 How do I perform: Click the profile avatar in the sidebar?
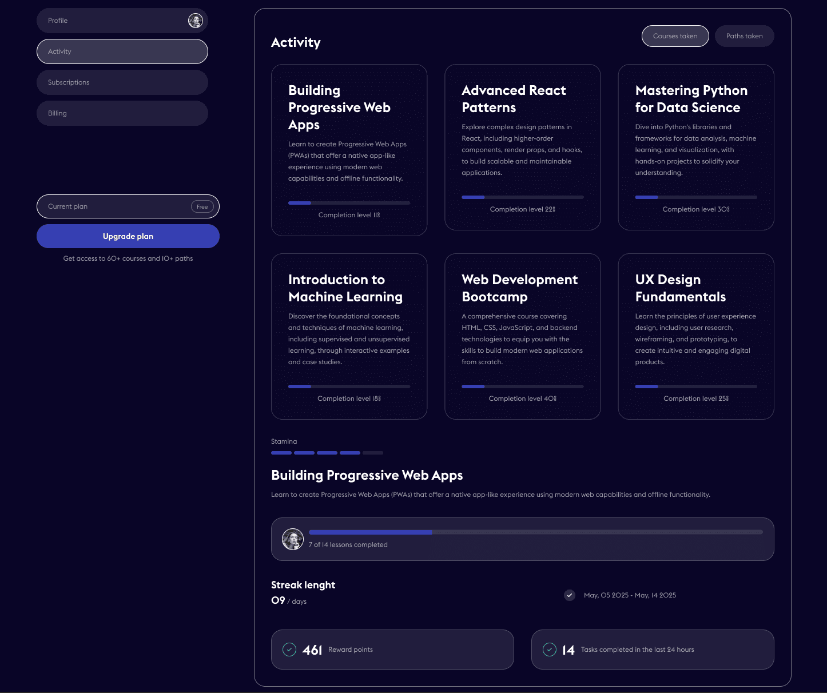pyautogui.click(x=196, y=21)
